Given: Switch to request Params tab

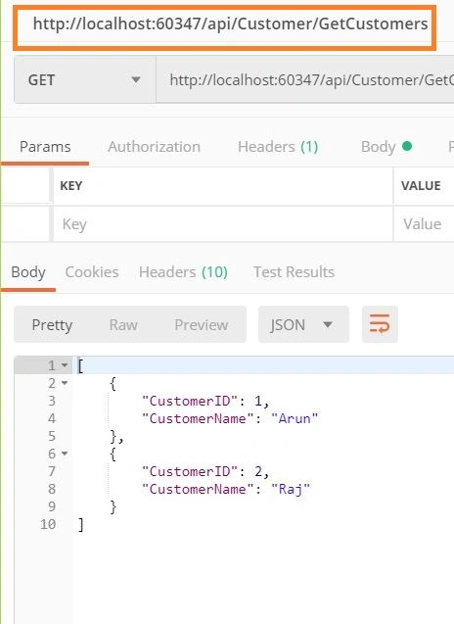Looking at the screenshot, I should (45, 147).
